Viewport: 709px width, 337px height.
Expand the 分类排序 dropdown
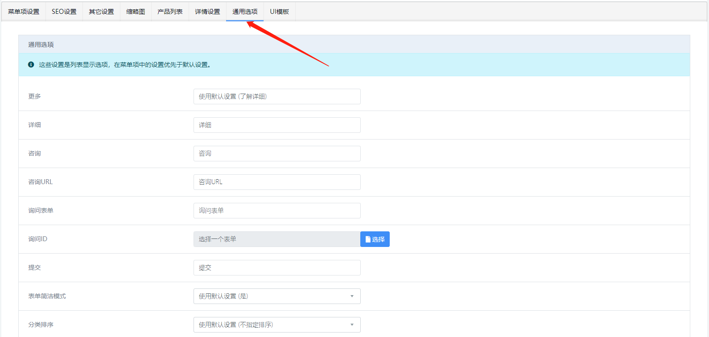coord(276,325)
